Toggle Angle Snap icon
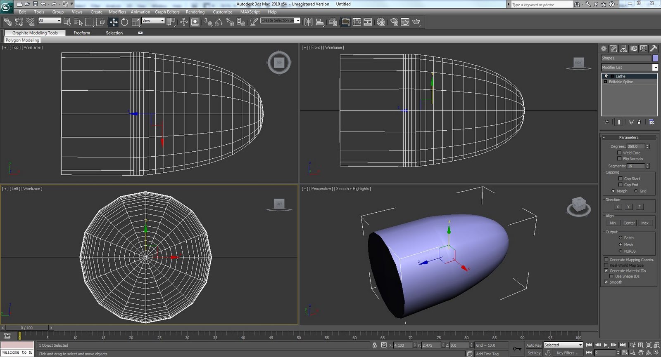The height and width of the screenshot is (357, 661). coord(219,22)
